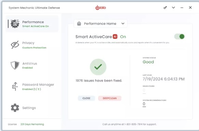
Task: Close the System Mechanic window
Action: click(x=190, y=8)
